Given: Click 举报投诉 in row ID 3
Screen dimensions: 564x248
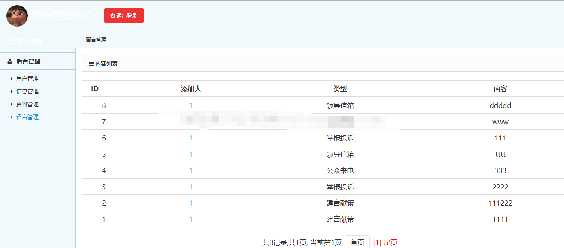Looking at the screenshot, I should tap(340, 187).
